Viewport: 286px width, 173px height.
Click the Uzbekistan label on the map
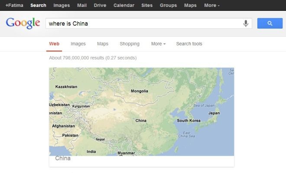click(x=59, y=105)
